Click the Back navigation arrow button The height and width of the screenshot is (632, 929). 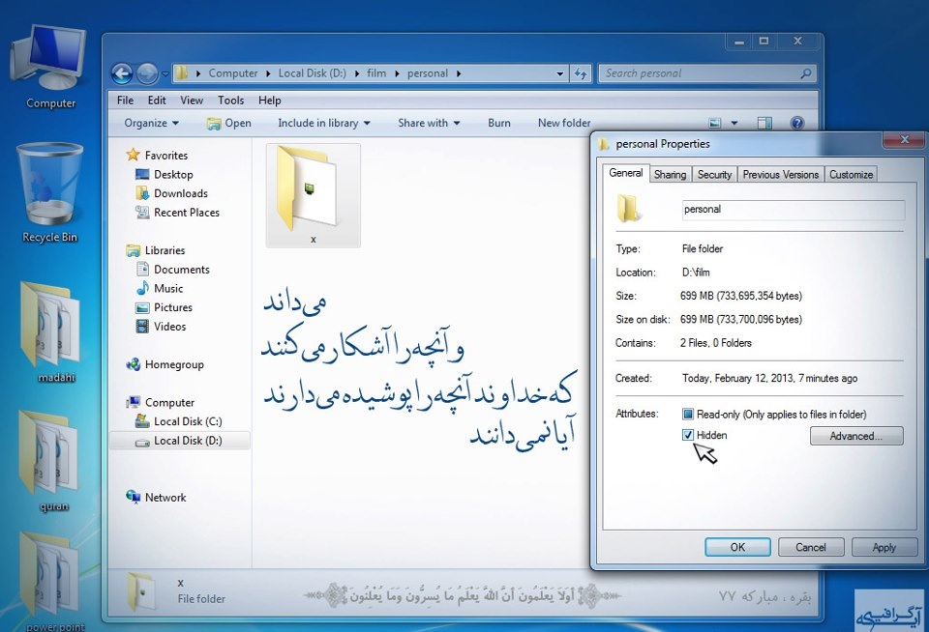tap(122, 73)
